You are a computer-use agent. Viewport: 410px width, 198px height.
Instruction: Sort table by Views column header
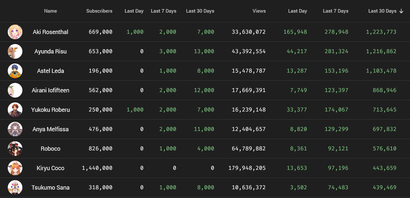click(x=259, y=11)
